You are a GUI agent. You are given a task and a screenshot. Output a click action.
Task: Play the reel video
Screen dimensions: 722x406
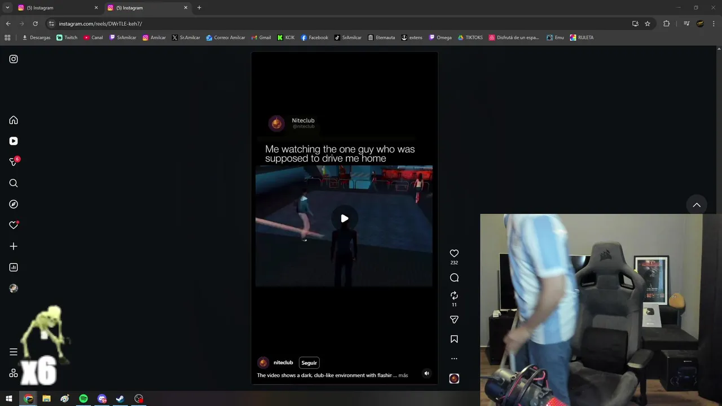[x=344, y=219]
